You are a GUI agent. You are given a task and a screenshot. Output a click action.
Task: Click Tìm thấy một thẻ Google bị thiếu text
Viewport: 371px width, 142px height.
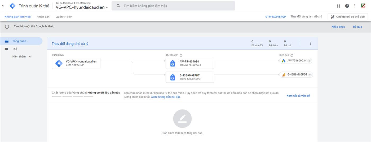tap(34, 26)
